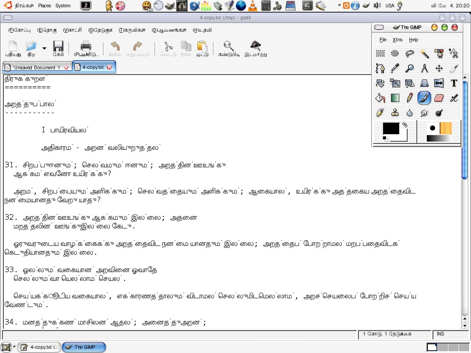471x353 pixels.
Task: Select the Blend gradient tool
Action: [x=395, y=98]
